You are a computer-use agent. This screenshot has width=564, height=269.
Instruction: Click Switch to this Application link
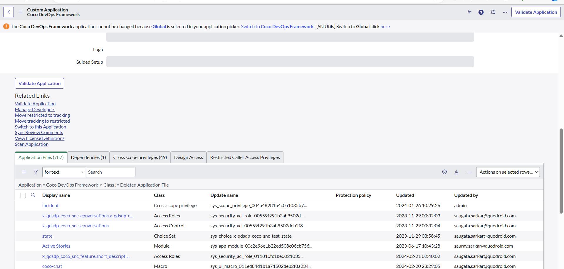click(41, 127)
